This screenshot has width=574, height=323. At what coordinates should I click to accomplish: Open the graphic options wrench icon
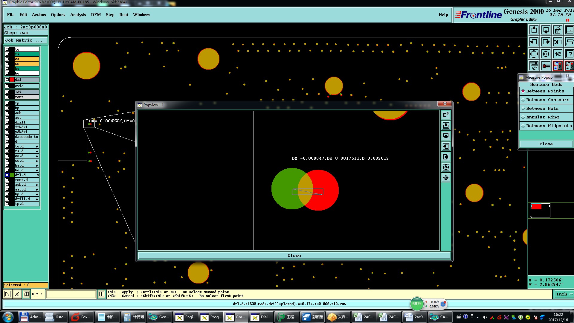pyautogui.click(x=534, y=66)
